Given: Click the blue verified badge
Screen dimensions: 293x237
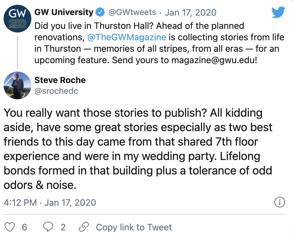Looking at the screenshot, I should tap(100, 12).
